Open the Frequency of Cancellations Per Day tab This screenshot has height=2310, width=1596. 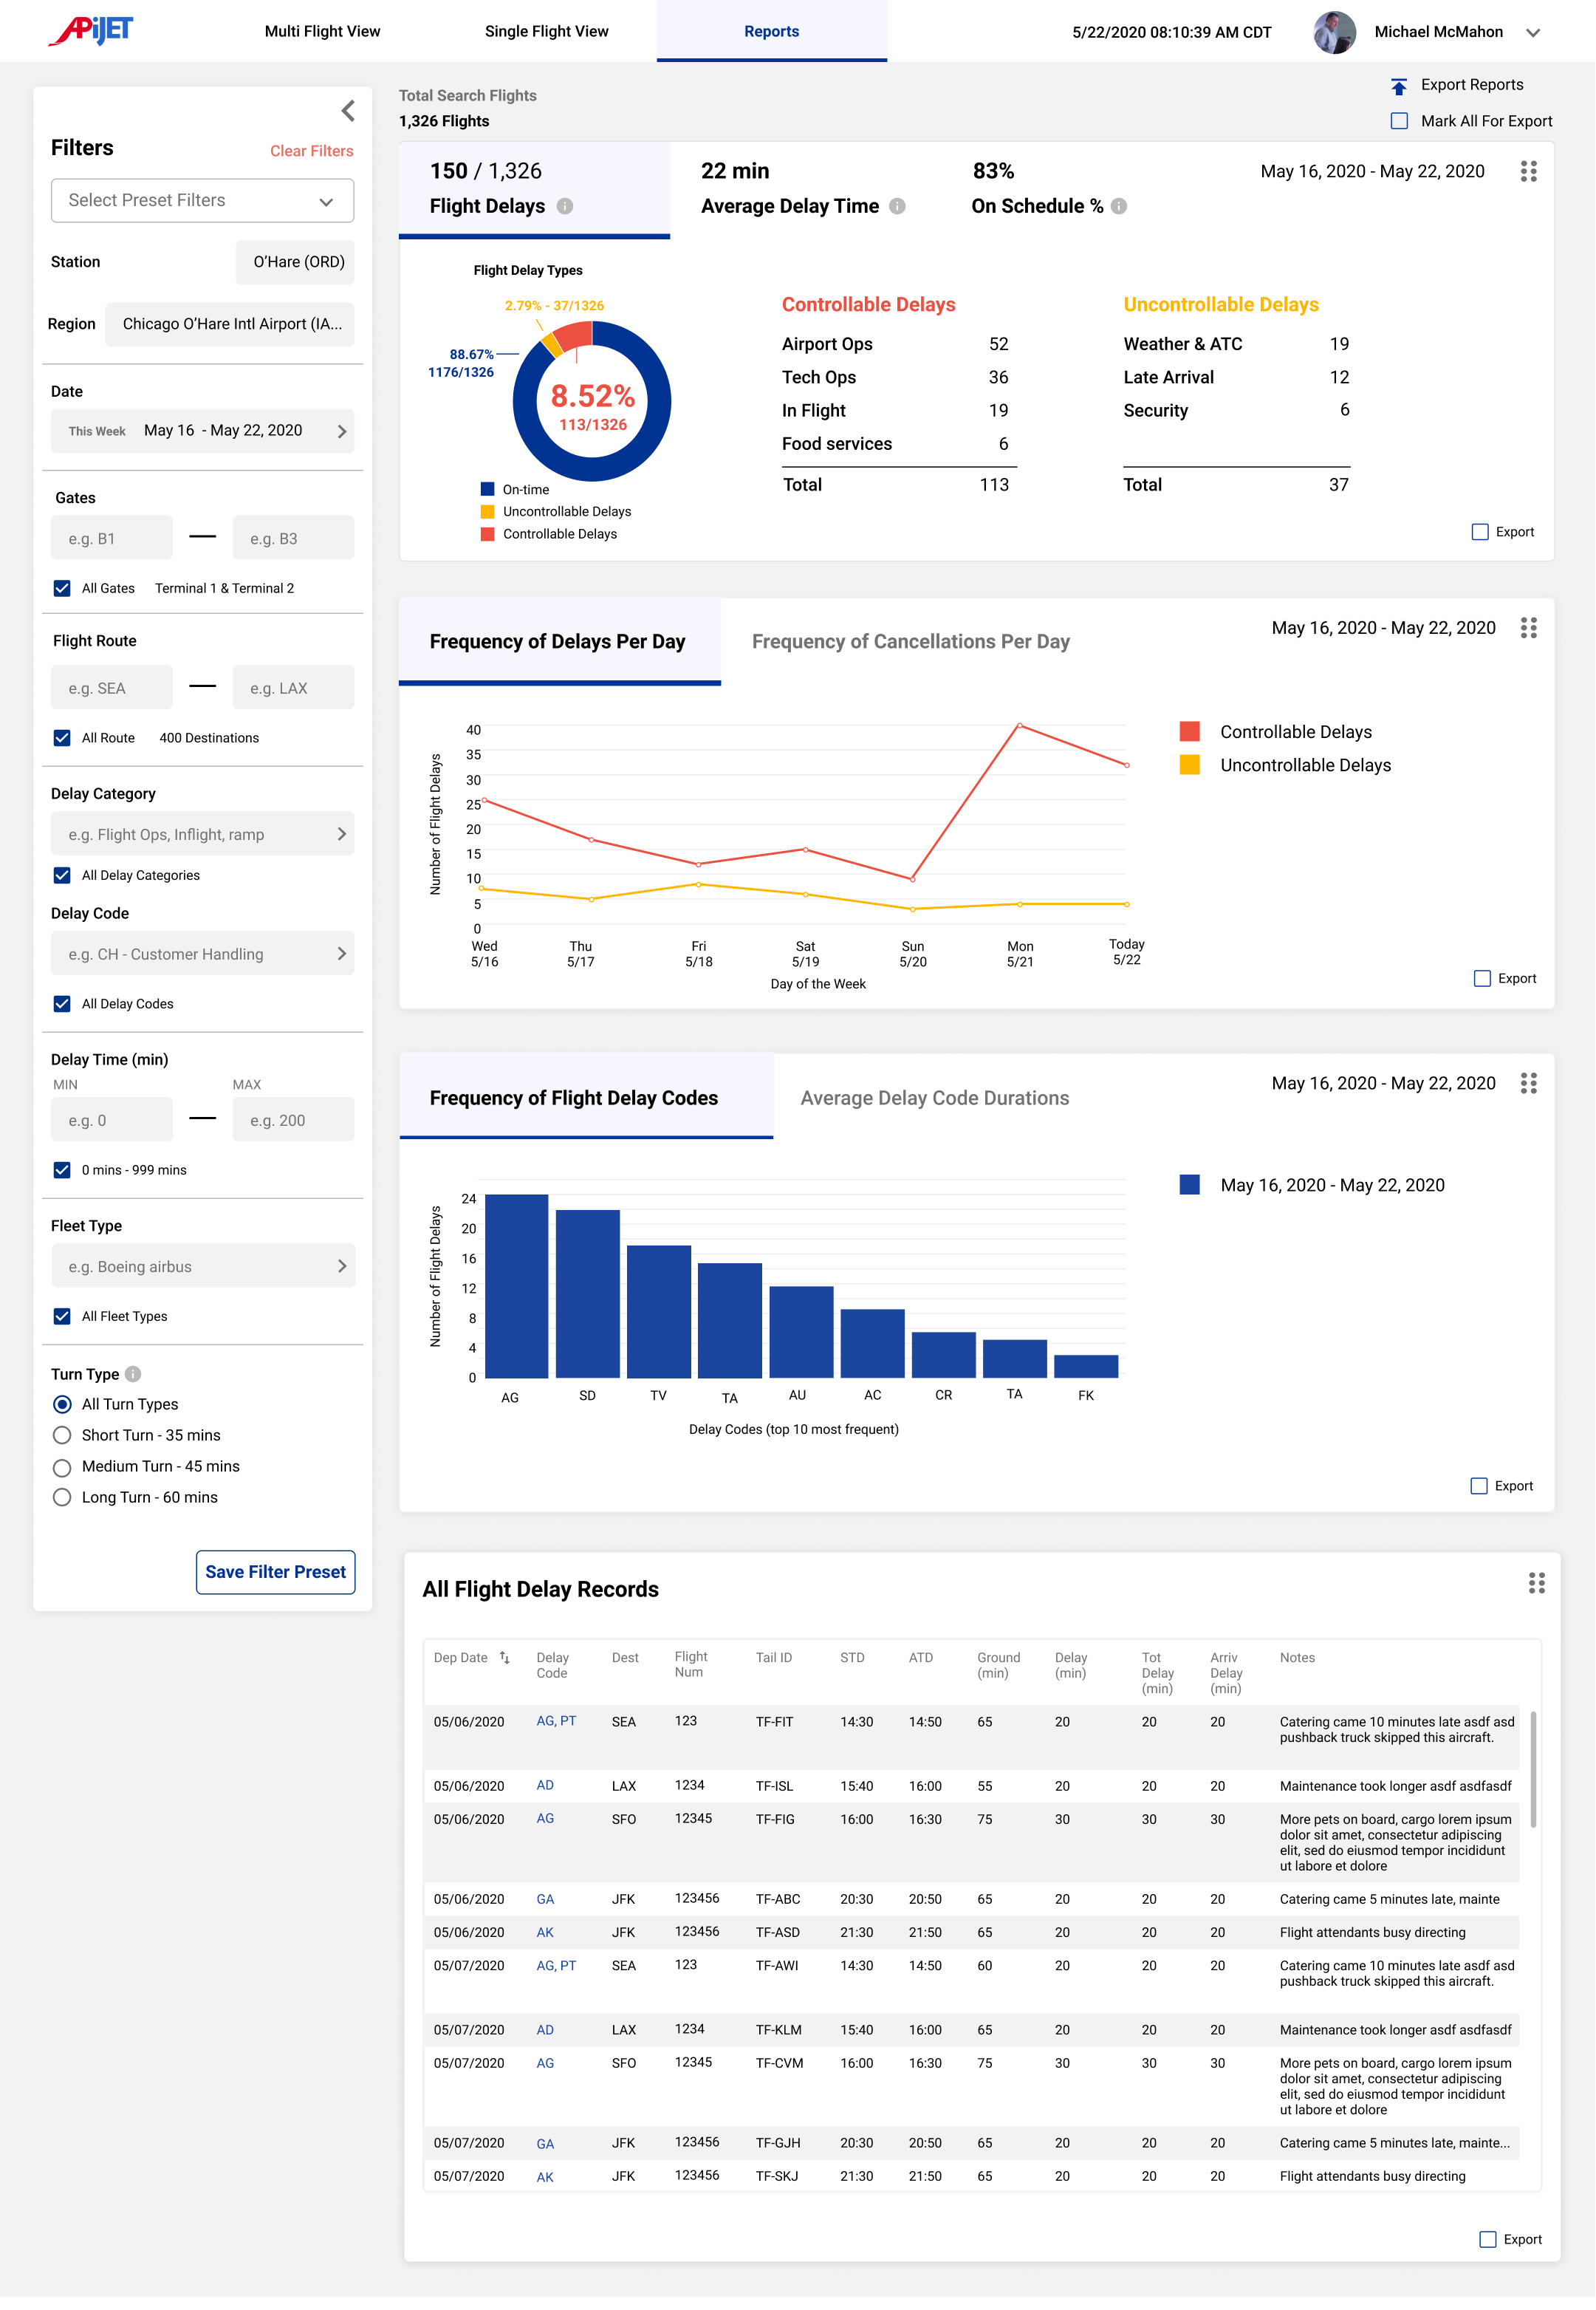tap(910, 641)
